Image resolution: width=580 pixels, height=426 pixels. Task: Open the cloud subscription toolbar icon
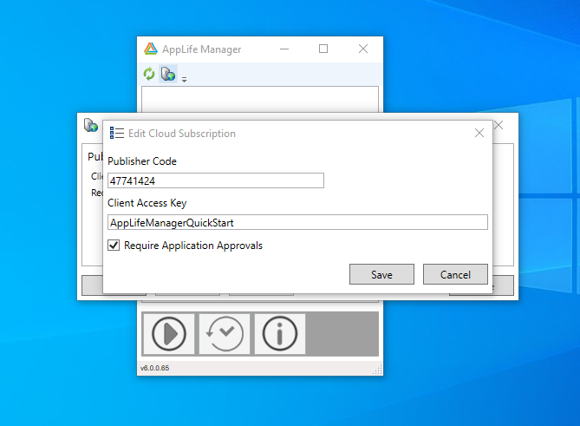click(168, 74)
